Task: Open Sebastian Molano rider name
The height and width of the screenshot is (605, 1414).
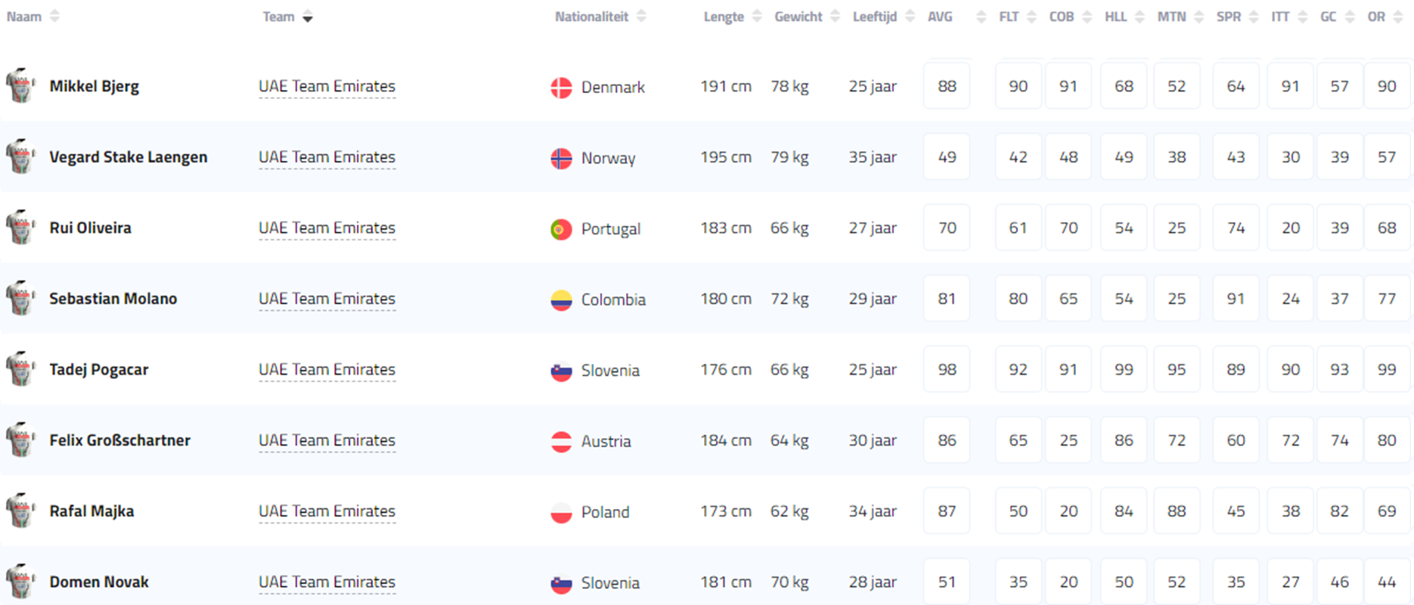Action: pos(113,298)
